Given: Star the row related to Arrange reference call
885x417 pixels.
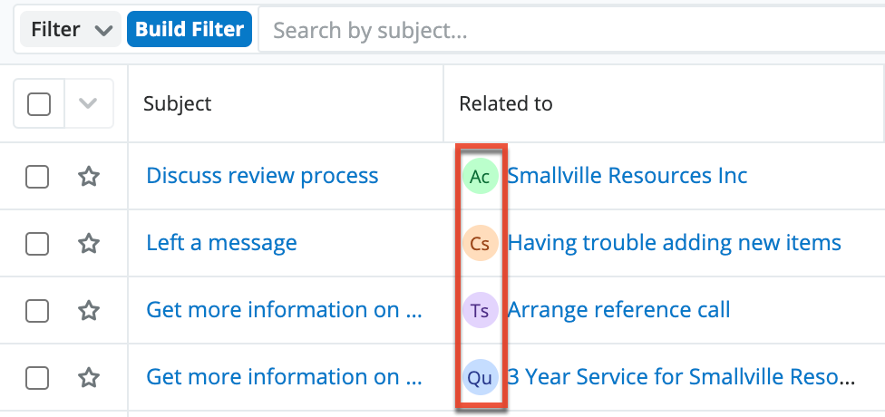Looking at the screenshot, I should (88, 310).
